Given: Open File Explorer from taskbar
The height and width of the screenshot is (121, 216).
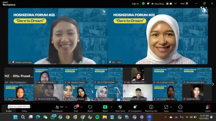Looking at the screenshot, I should pyautogui.click(x=105, y=117).
